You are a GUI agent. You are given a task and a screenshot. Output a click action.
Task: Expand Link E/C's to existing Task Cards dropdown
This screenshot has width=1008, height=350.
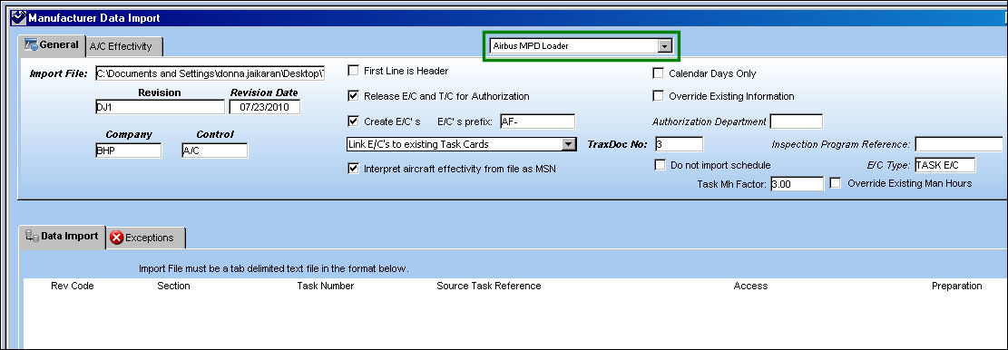point(569,144)
